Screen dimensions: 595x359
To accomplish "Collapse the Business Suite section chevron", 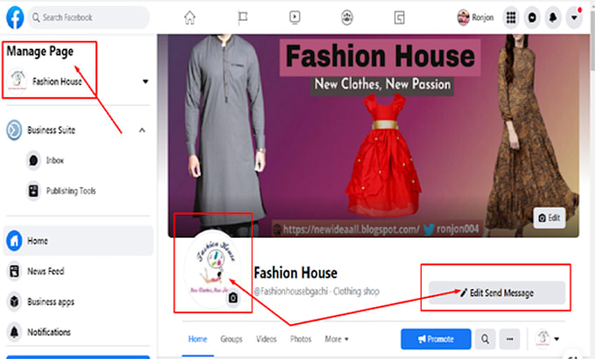I will tap(142, 130).
